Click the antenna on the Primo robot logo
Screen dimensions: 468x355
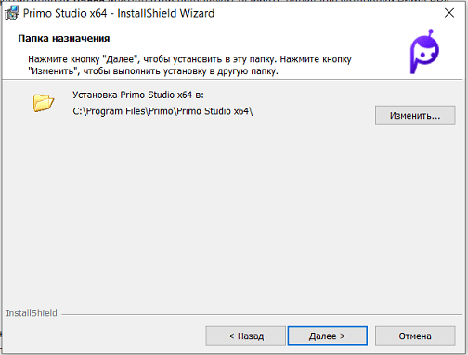click(431, 33)
